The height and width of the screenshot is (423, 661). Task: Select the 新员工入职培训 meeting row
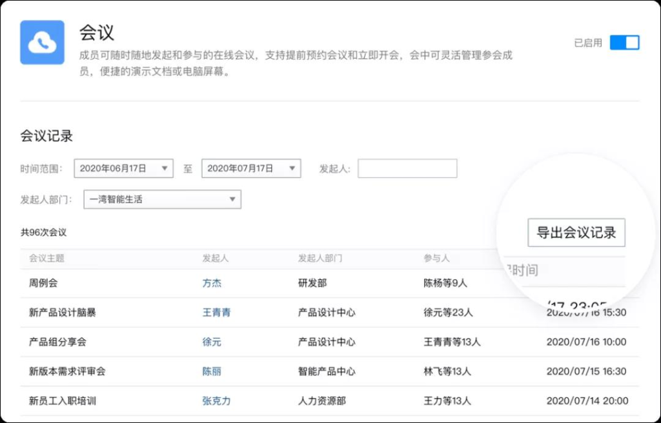63,401
